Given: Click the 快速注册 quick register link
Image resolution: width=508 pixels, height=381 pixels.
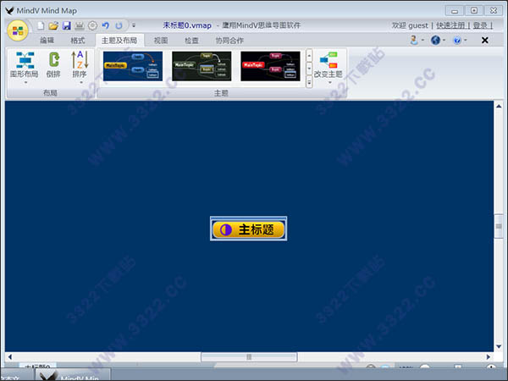Looking at the screenshot, I should click(450, 25).
